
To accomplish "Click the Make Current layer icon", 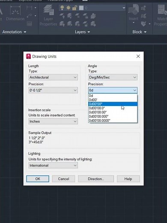I will (x=93, y=15).
